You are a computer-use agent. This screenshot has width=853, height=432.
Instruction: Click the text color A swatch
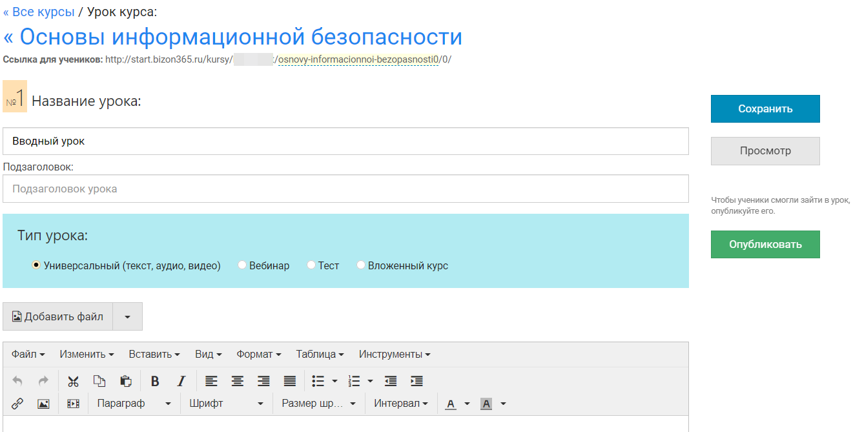tap(451, 404)
